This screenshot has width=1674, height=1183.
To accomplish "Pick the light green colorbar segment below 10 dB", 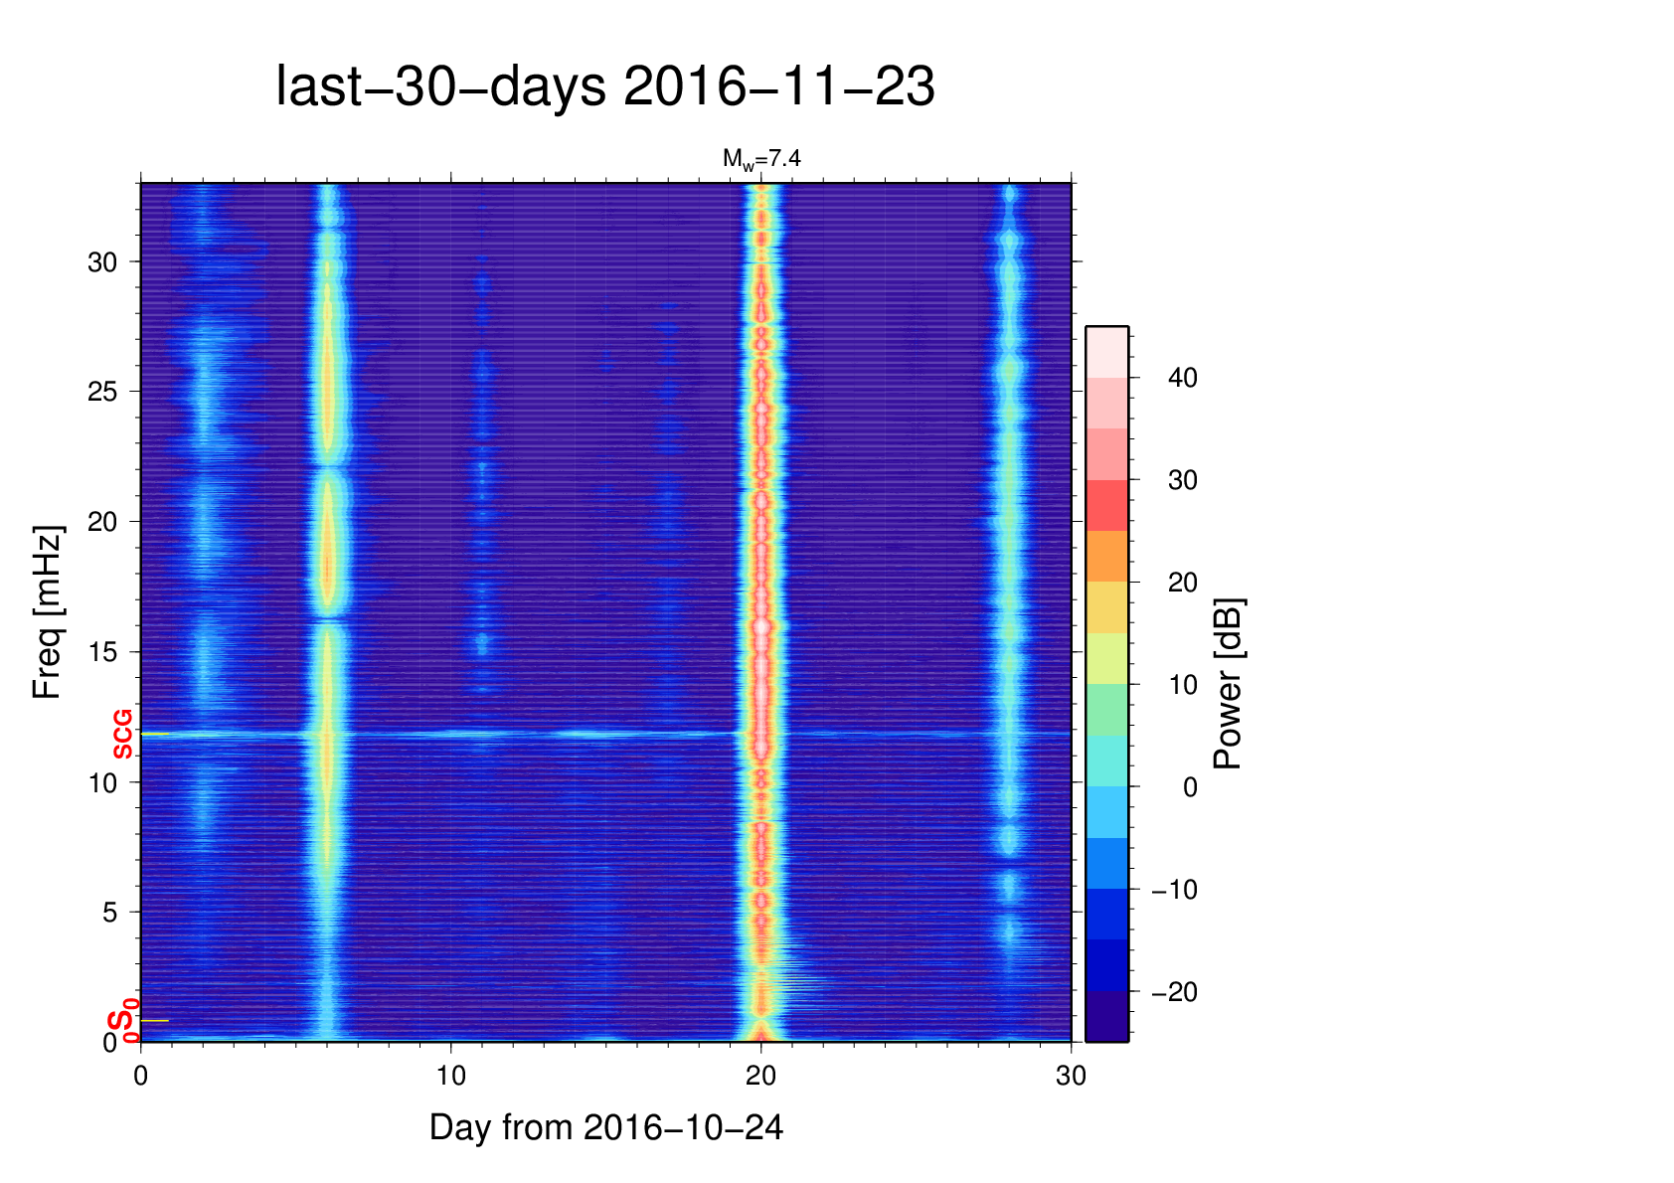I will point(1106,709).
